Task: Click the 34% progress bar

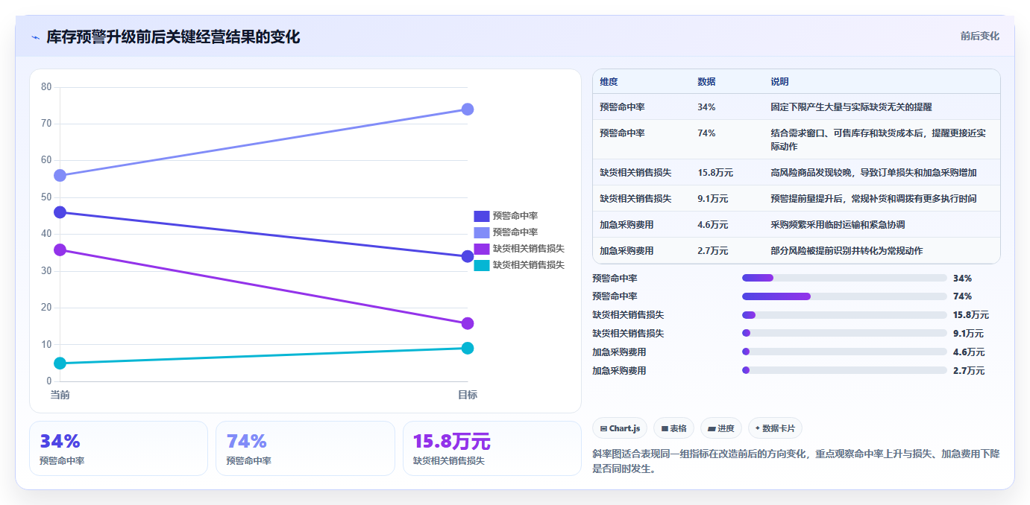Action: [844, 278]
